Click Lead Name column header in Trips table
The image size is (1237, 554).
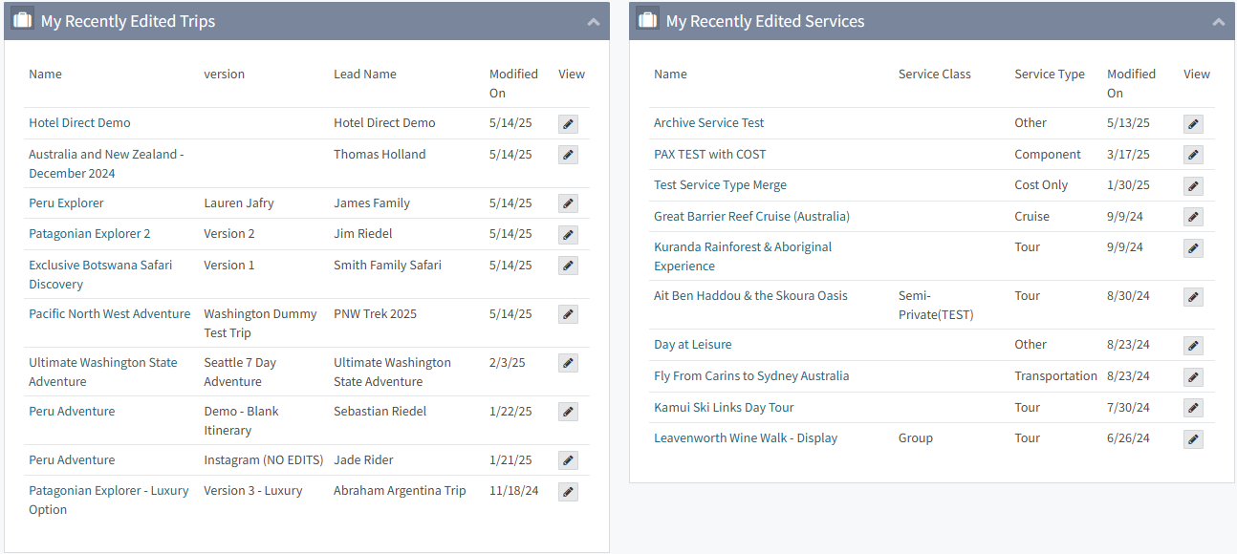pyautogui.click(x=364, y=75)
